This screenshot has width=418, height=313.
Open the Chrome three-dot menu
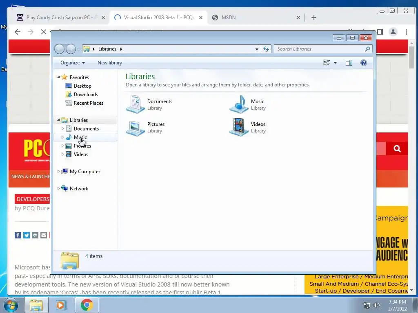click(x=406, y=32)
